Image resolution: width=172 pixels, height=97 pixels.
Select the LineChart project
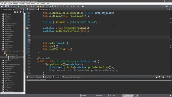point(8,78)
